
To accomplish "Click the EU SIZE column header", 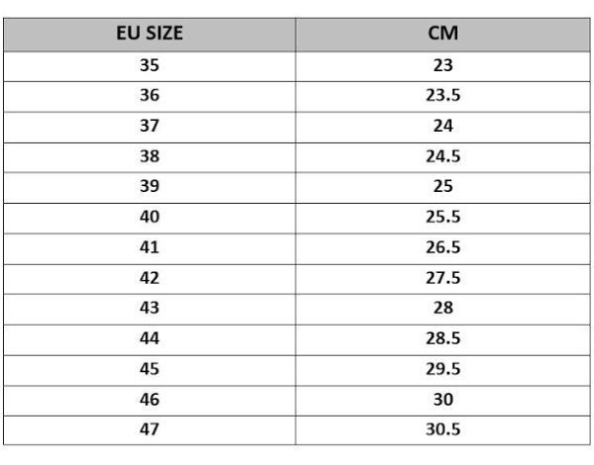I will 149,34.
